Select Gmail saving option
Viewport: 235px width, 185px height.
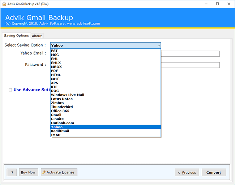coord(106,115)
